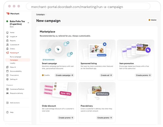The image size is (163, 127).
Task: Click the Sponsored listing title
Action: [89, 63]
